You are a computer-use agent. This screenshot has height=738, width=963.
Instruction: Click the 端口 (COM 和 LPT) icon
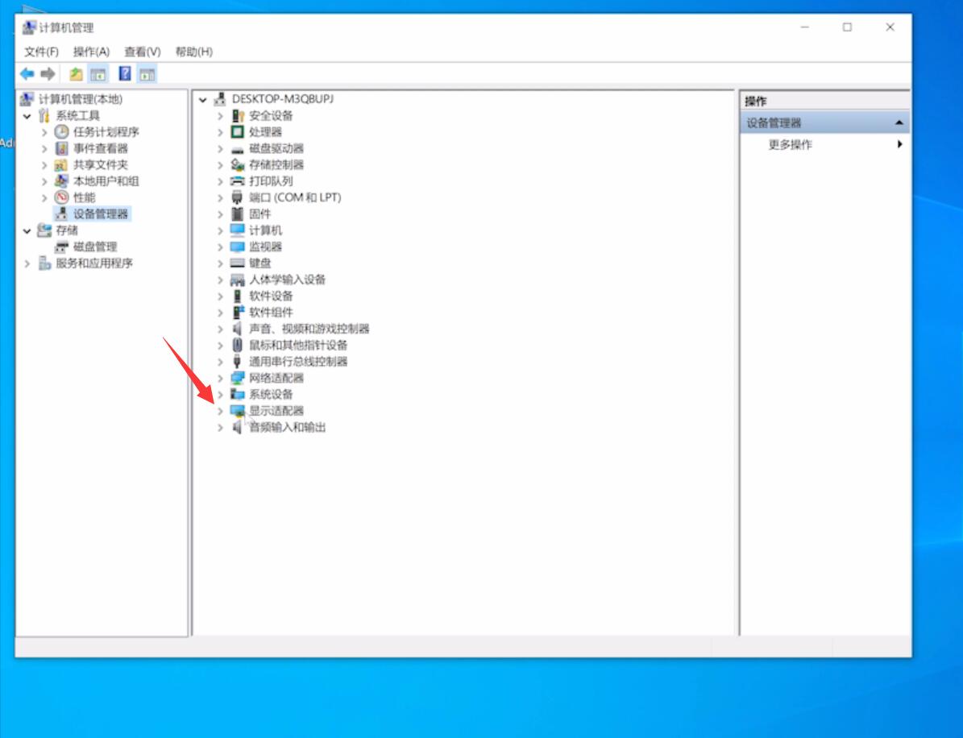[x=238, y=197]
